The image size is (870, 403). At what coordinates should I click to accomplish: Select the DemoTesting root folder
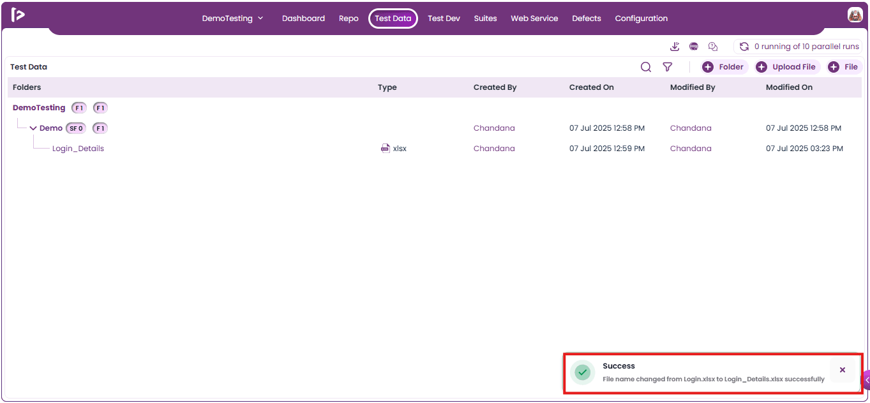(x=39, y=108)
